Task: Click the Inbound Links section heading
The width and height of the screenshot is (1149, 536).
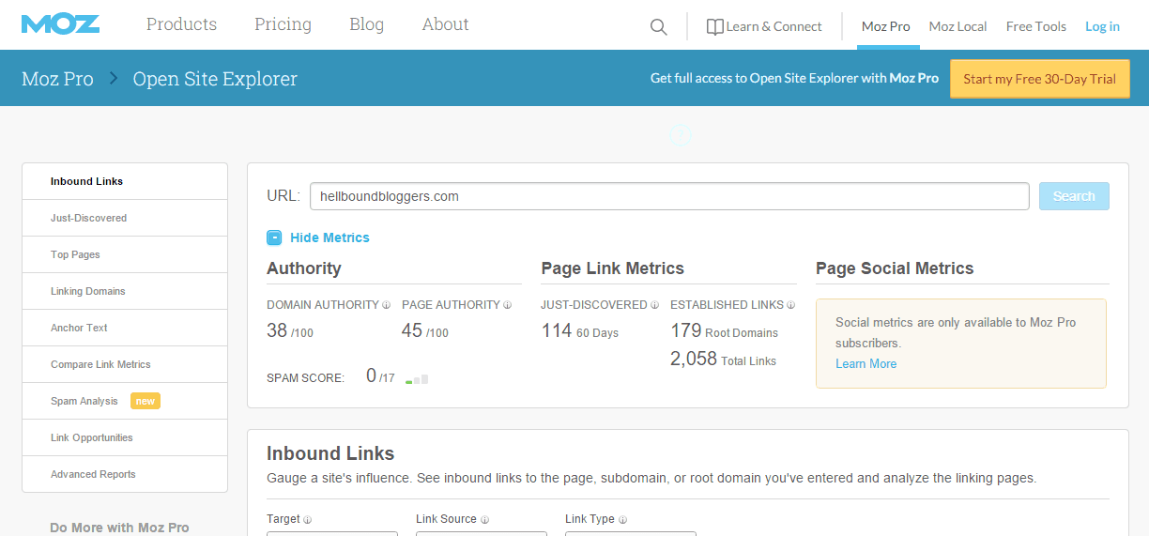Action: 330,453
